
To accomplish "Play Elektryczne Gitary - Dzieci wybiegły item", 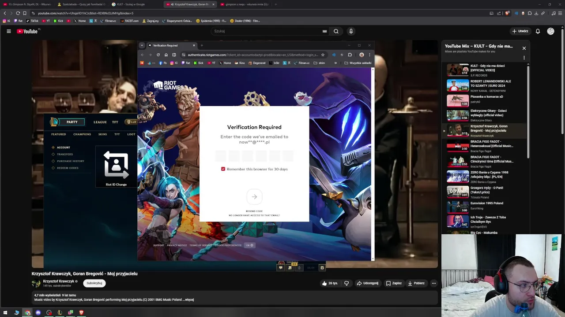I will pos(485,116).
